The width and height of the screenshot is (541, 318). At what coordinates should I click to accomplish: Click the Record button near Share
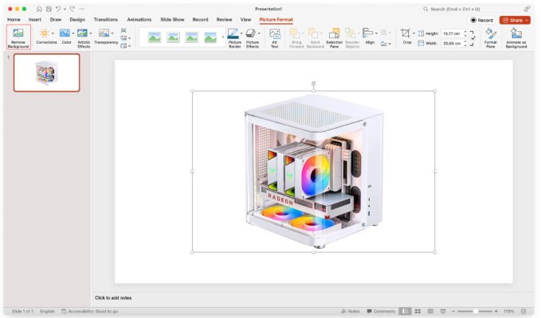point(482,21)
